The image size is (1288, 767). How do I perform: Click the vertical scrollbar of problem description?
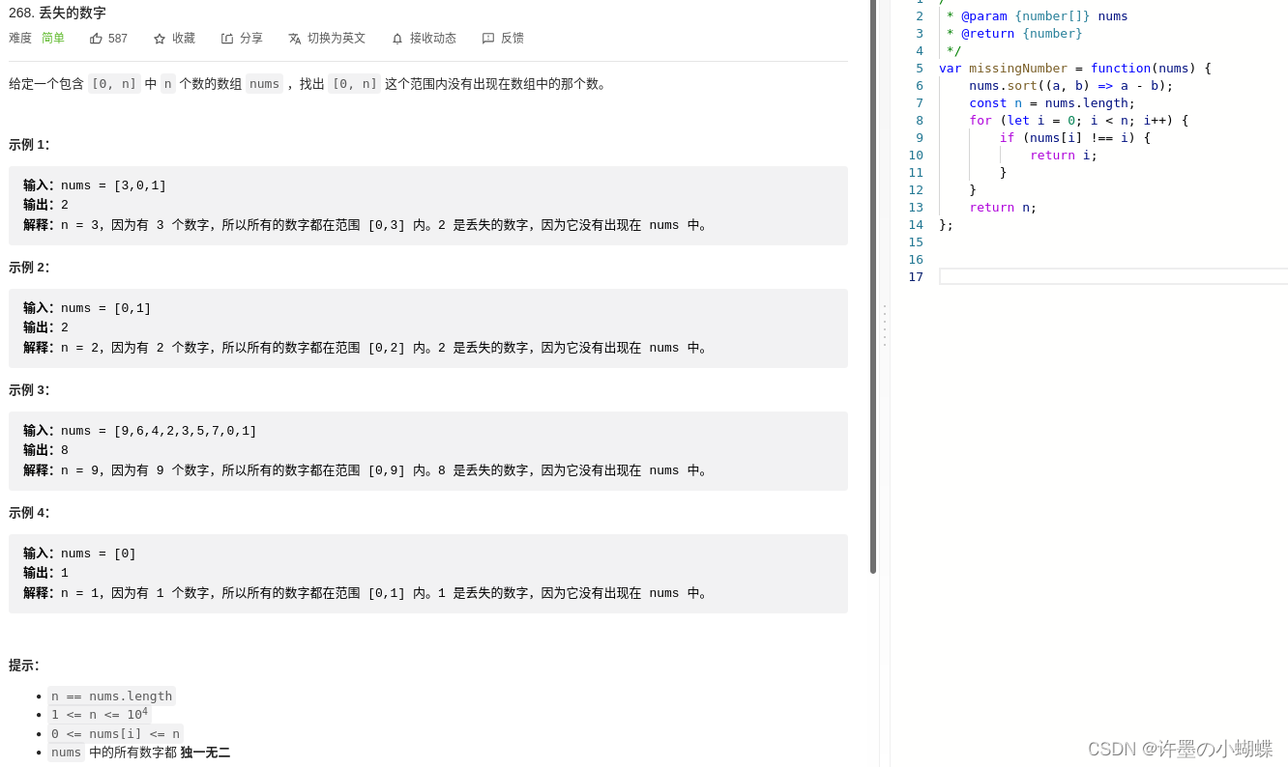coord(873,290)
